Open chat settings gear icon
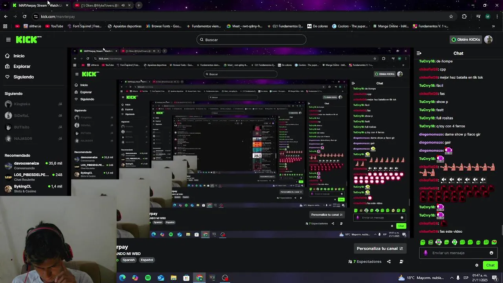Screen dimensions: 503x283 [477, 265]
